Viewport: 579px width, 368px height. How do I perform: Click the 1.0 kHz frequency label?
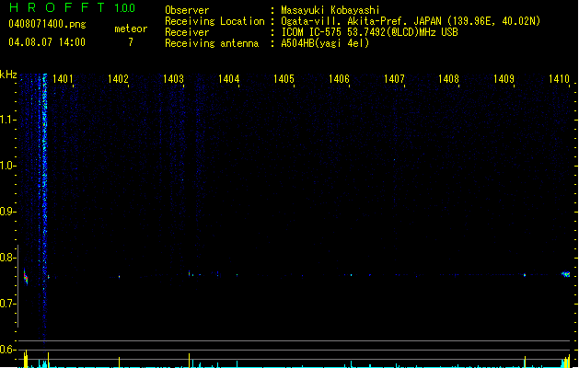7,166
